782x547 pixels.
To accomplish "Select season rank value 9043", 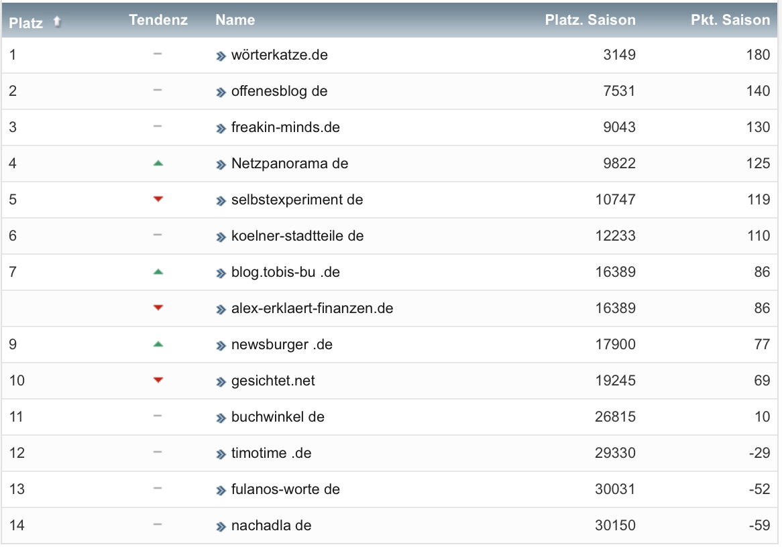I will pyautogui.click(x=620, y=127).
